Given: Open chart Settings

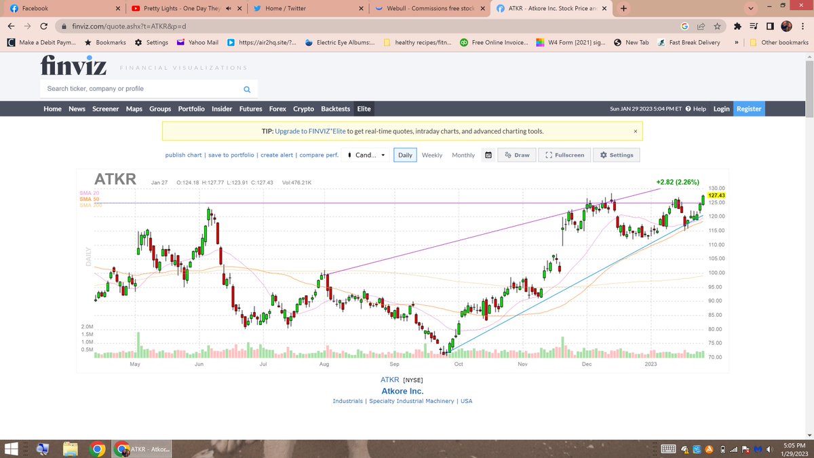Looking at the screenshot, I should click(x=616, y=155).
